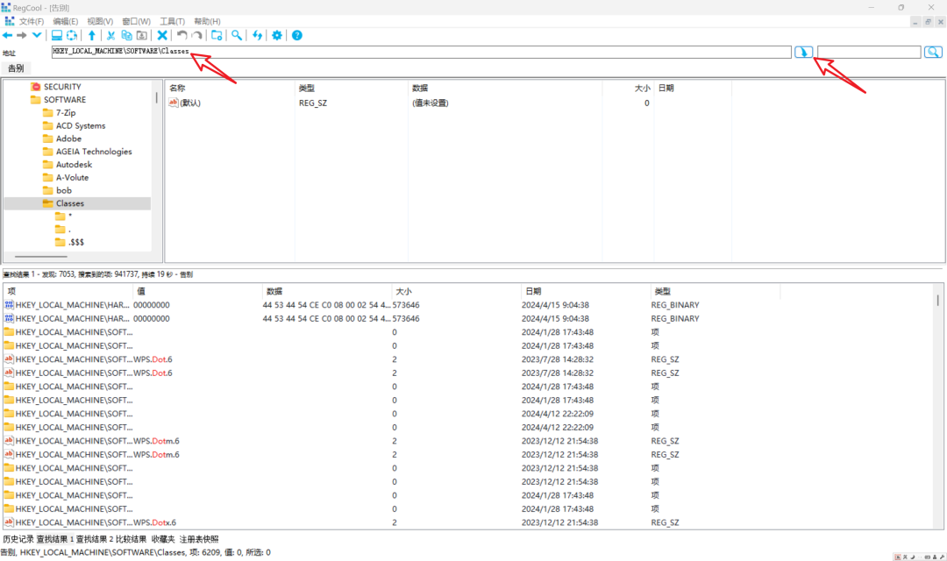Viewport: 947px width, 561px height.
Task: Switch to 注册表快照 bottom tab
Action: pyautogui.click(x=199, y=539)
